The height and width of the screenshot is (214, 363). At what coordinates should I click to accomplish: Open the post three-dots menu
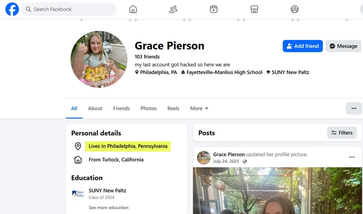(x=352, y=157)
